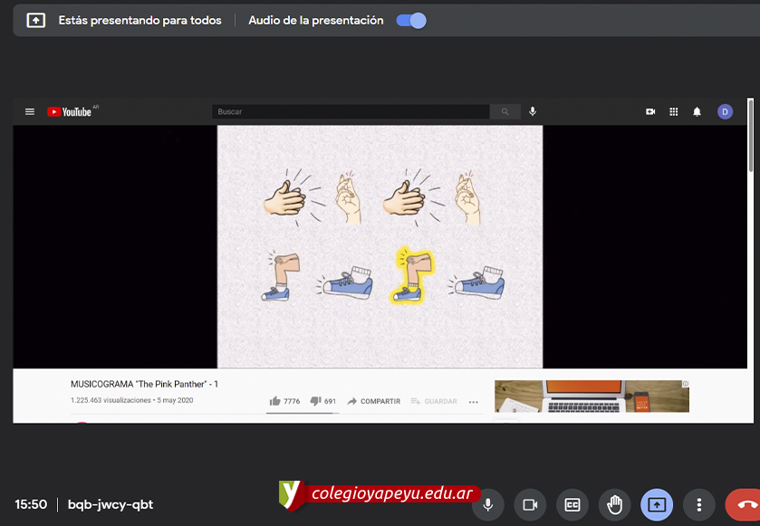Turn off the camera button

click(530, 504)
